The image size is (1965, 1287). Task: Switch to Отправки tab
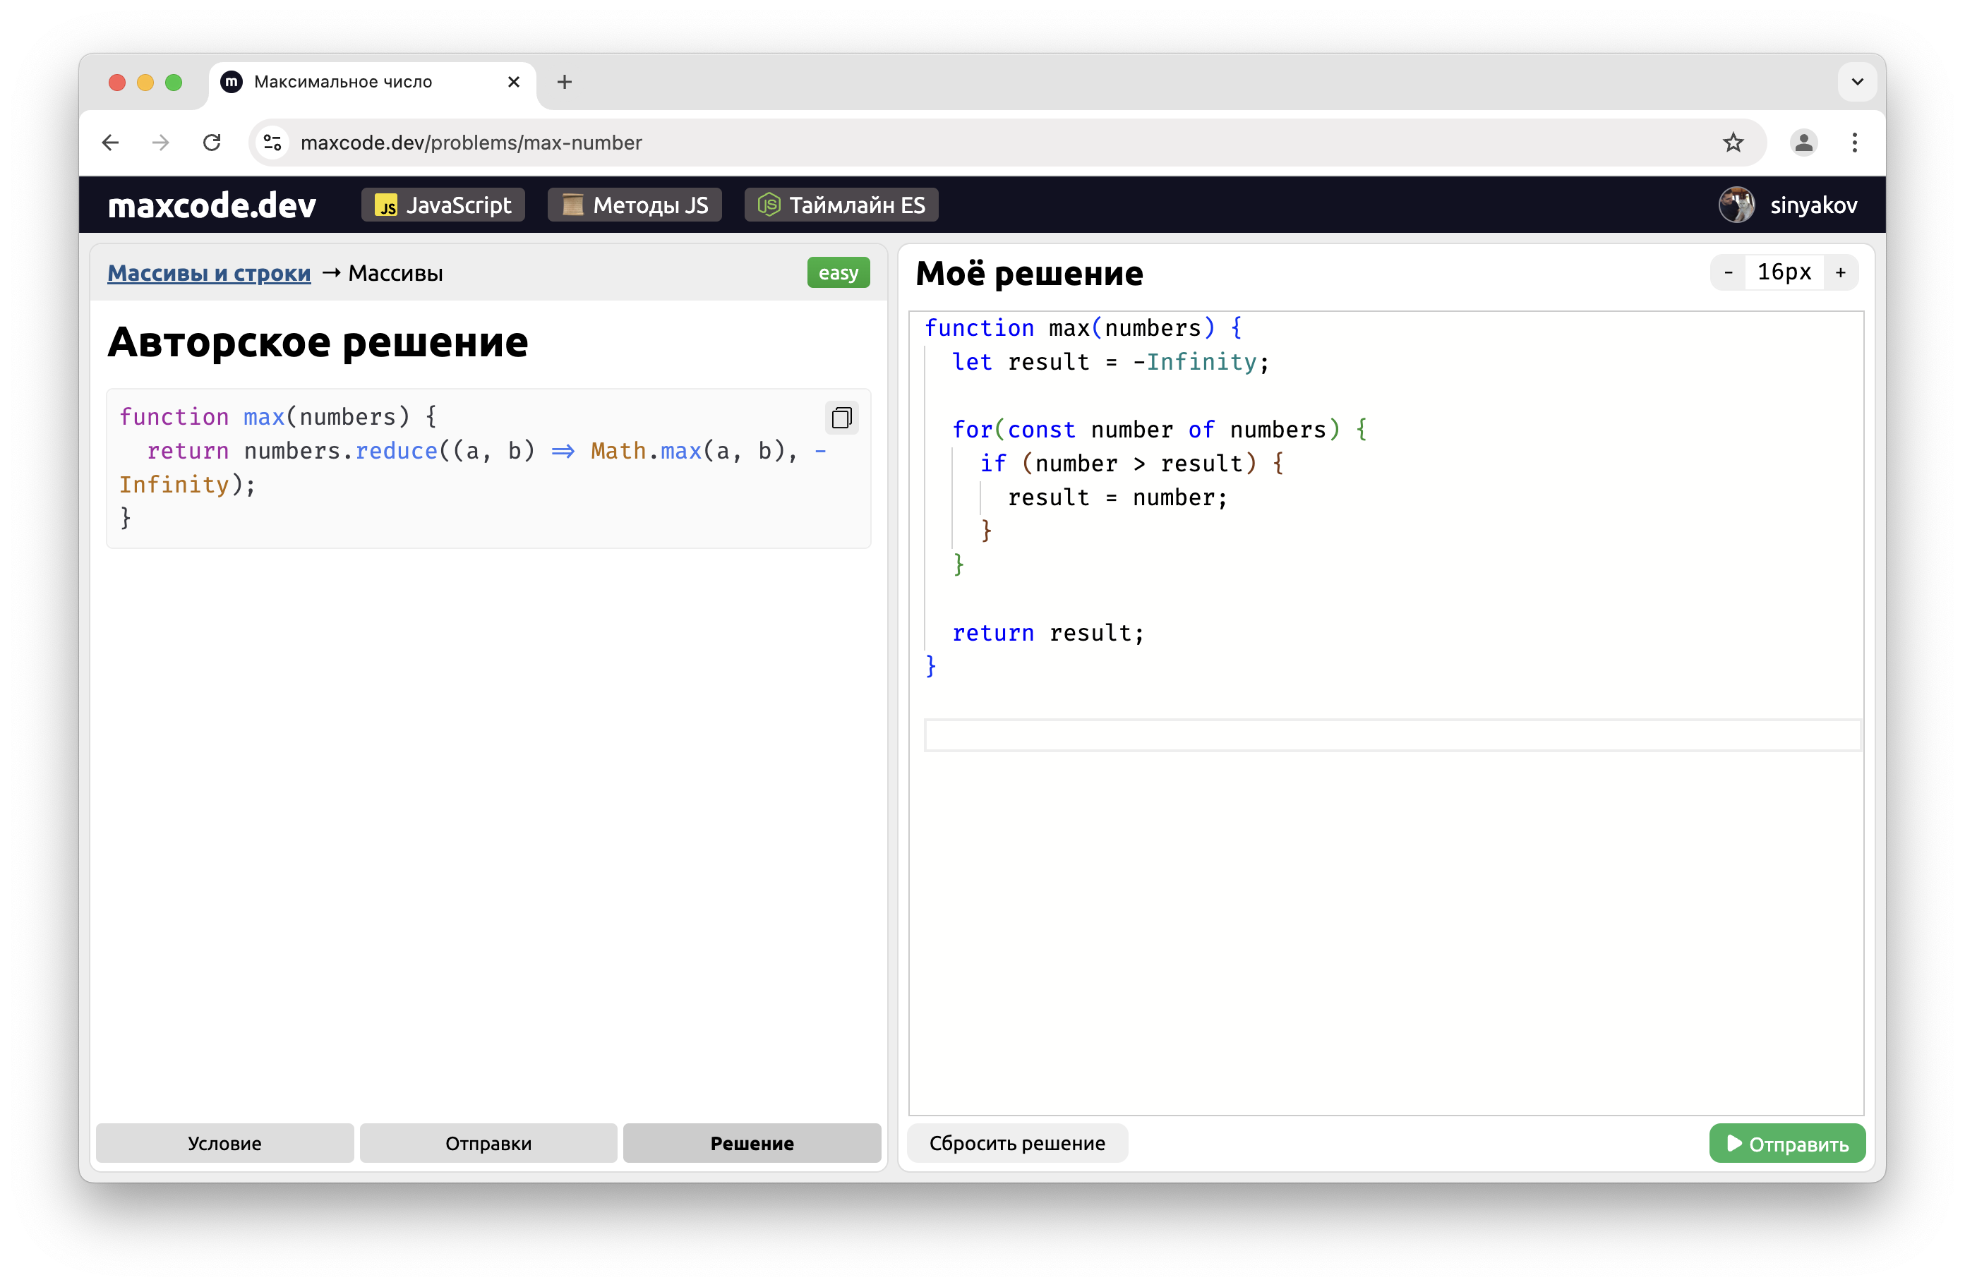[488, 1143]
